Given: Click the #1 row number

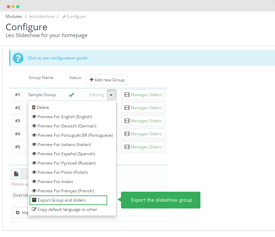Looking at the screenshot, I should (18, 95).
